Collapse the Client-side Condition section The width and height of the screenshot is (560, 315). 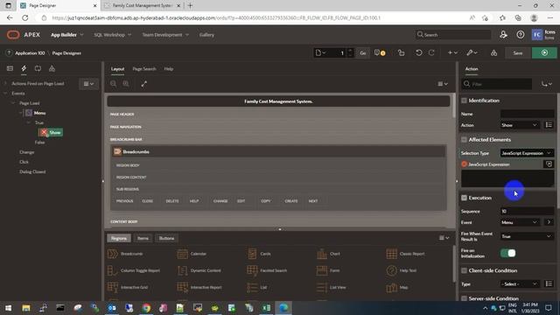click(464, 270)
